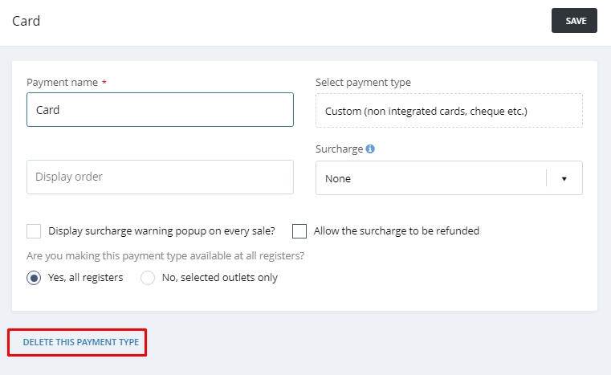Click the Custom payment type selection box

pyautogui.click(x=449, y=111)
